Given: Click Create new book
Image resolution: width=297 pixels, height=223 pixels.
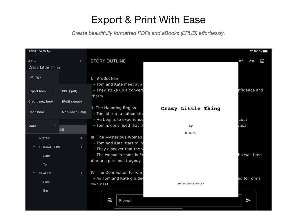Looking at the screenshot, I should (x=41, y=101).
